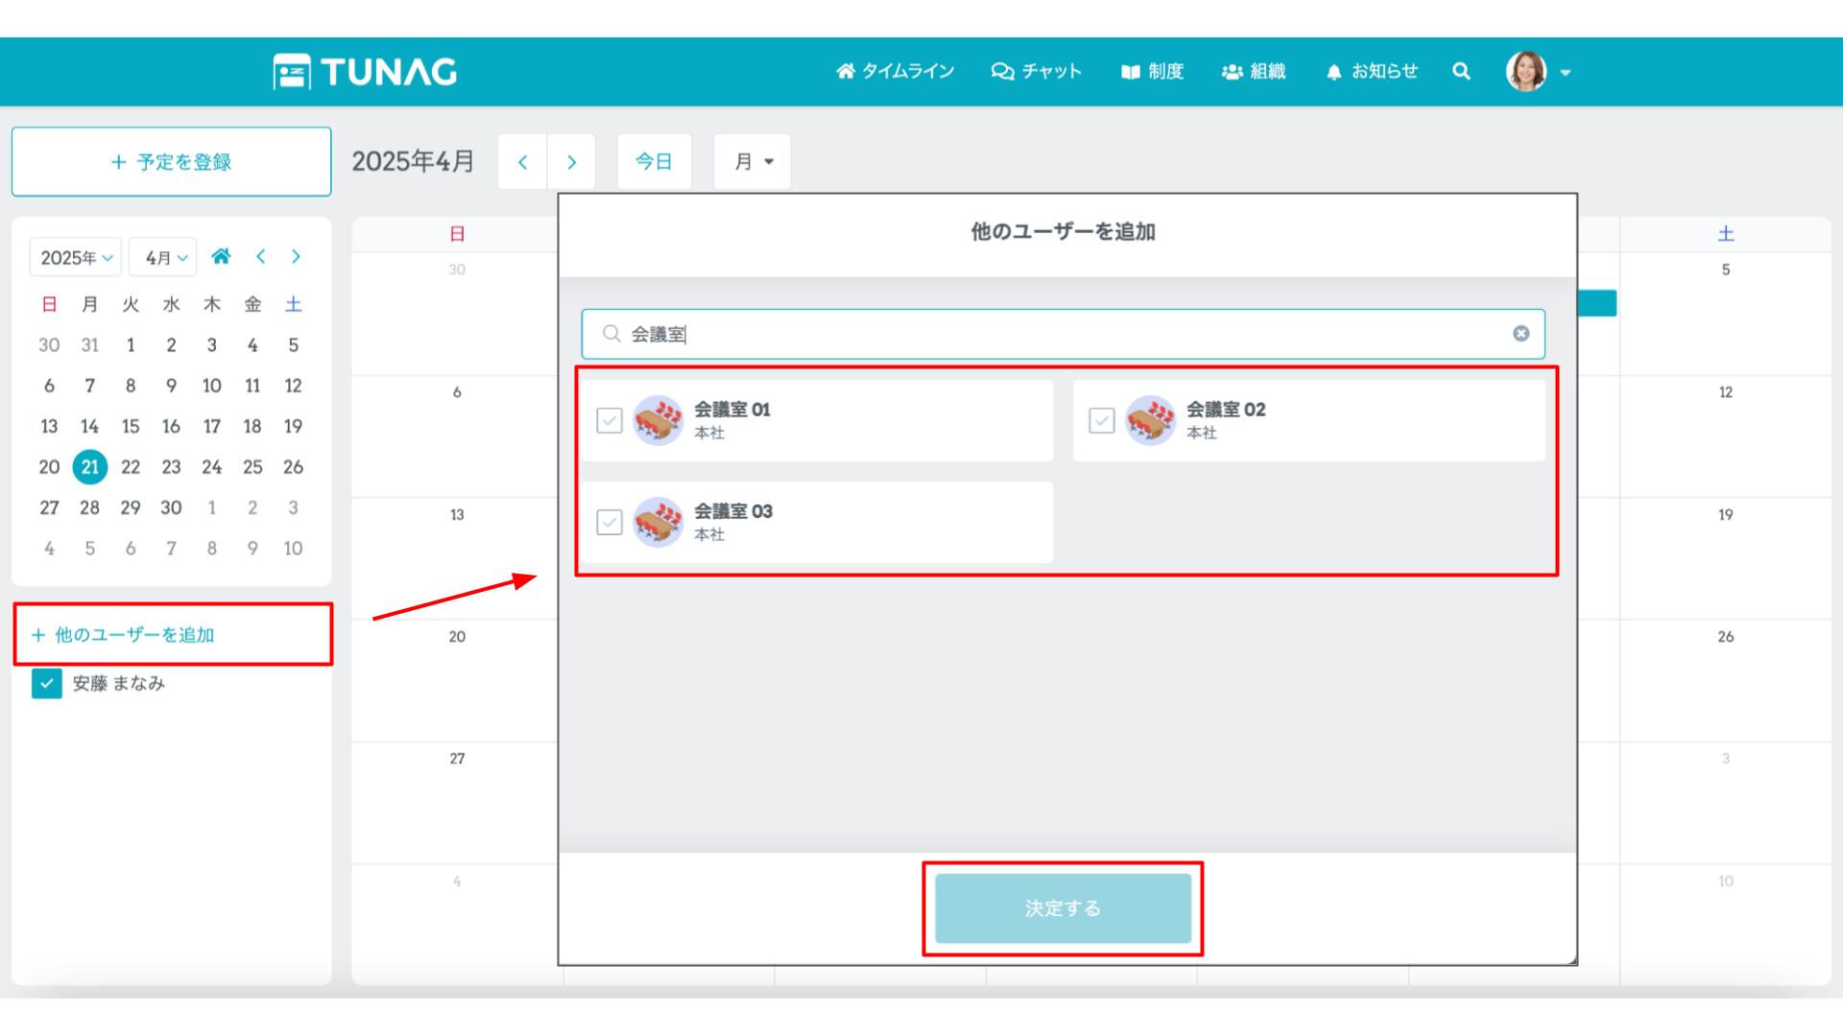
Task: Select day 26 in mini calendar
Action: (293, 467)
